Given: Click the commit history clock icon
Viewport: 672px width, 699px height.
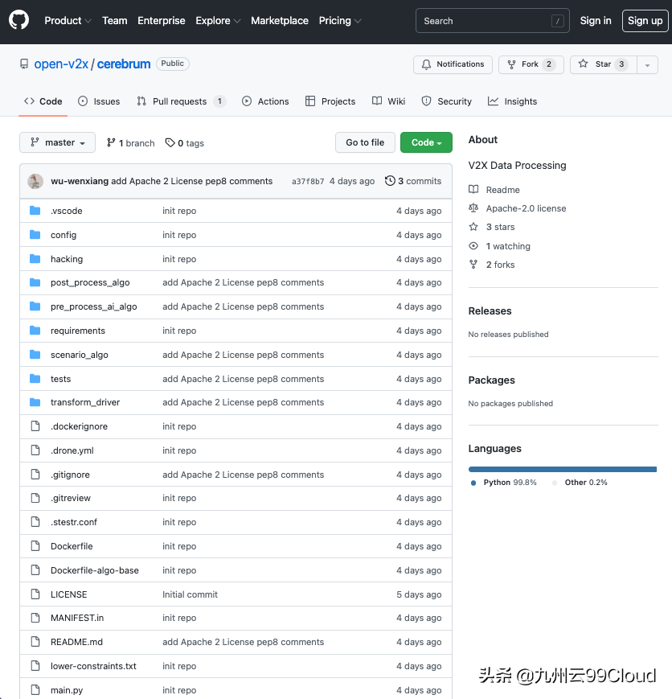Looking at the screenshot, I should [390, 180].
